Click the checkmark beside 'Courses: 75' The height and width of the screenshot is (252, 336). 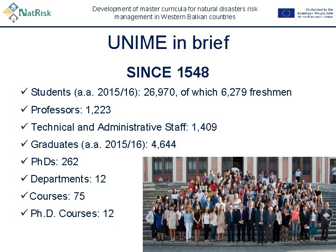click(24, 195)
